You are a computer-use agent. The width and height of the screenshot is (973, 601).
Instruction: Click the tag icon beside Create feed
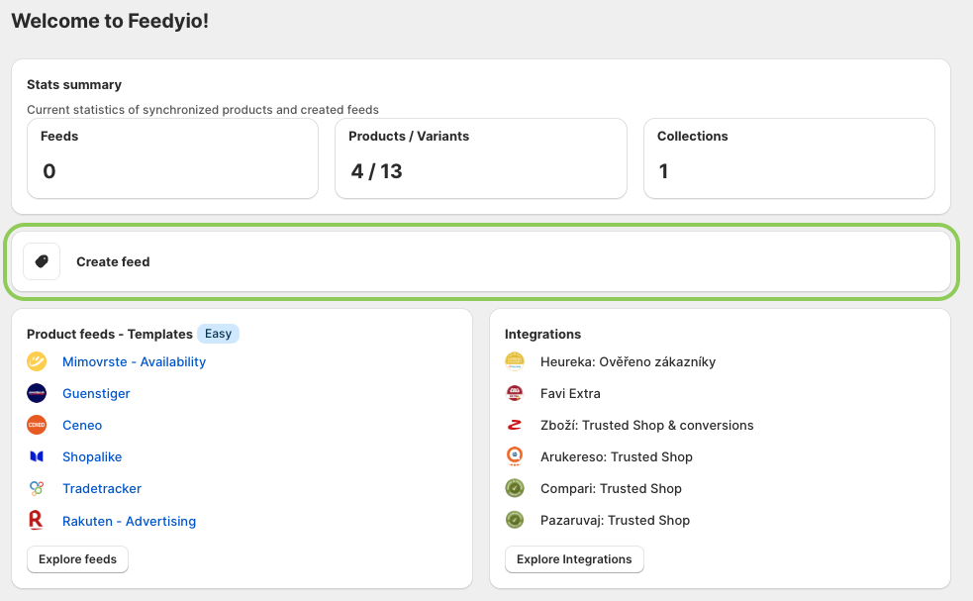point(42,261)
